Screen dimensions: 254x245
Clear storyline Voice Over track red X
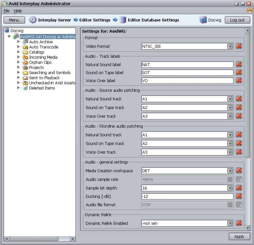tap(239, 152)
